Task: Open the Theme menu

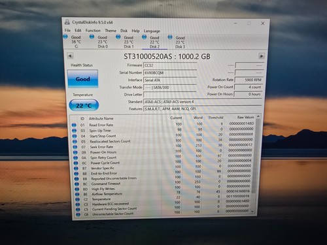Action: click(x=111, y=31)
